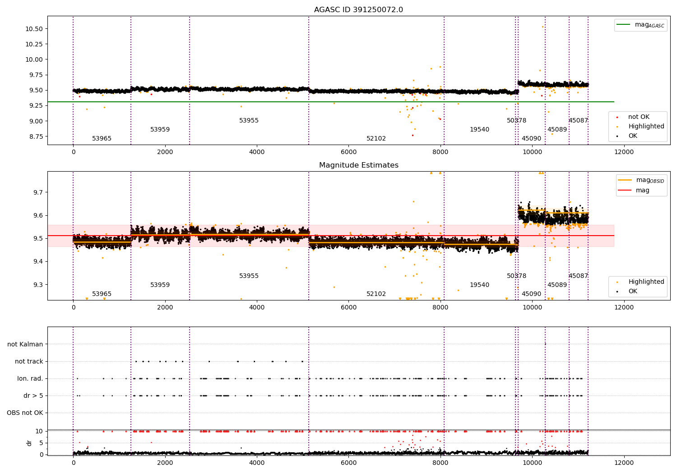Click the 9.75 y-axis tick label
677x473 pixels.
pyautogui.click(x=36, y=75)
